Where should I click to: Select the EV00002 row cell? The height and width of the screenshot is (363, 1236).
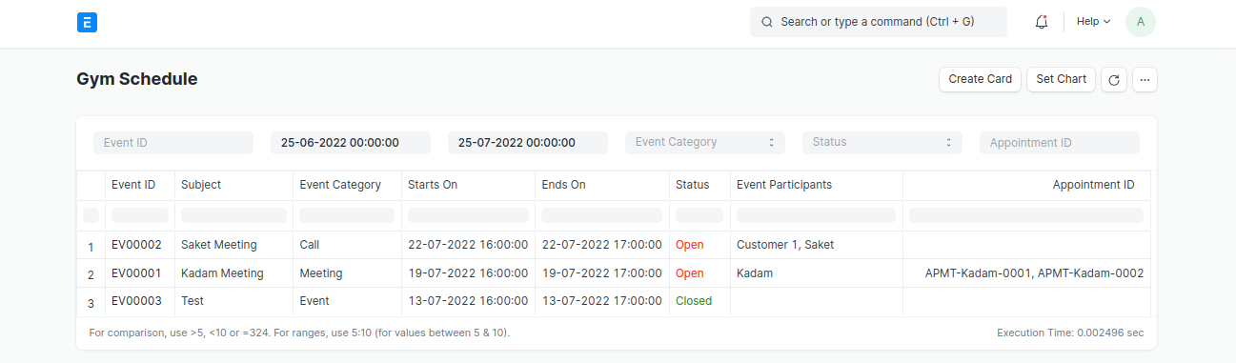coord(139,245)
